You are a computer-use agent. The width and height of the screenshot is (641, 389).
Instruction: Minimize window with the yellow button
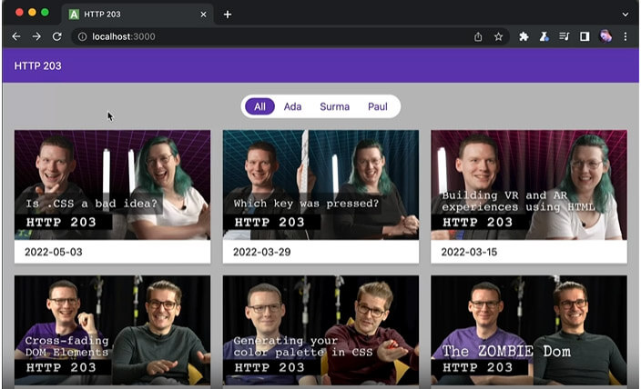(x=32, y=12)
